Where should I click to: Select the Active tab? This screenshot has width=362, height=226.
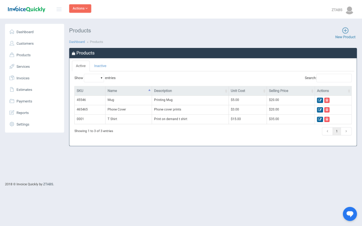(x=81, y=66)
